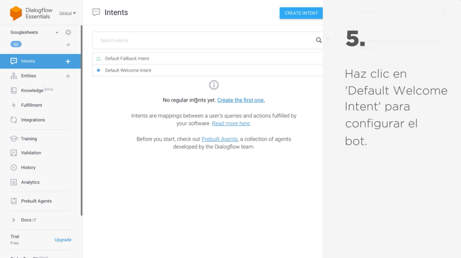Open the History page
This screenshot has width=461, height=258.
28,167
